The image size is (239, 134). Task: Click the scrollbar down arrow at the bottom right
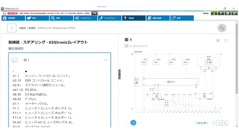pyautogui.click(x=237, y=126)
